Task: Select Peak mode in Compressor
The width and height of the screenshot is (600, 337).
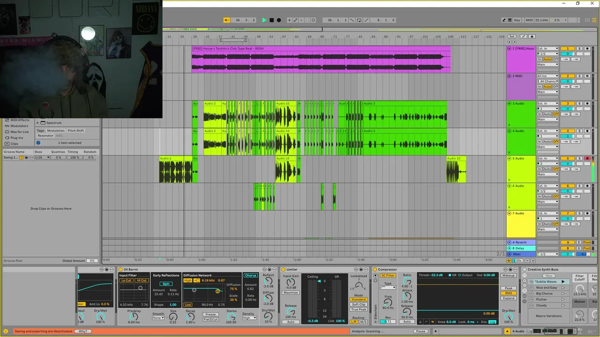Action: [x=509, y=288]
